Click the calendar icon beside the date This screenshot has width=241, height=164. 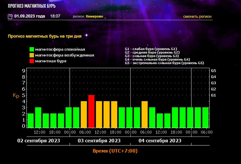10,17
